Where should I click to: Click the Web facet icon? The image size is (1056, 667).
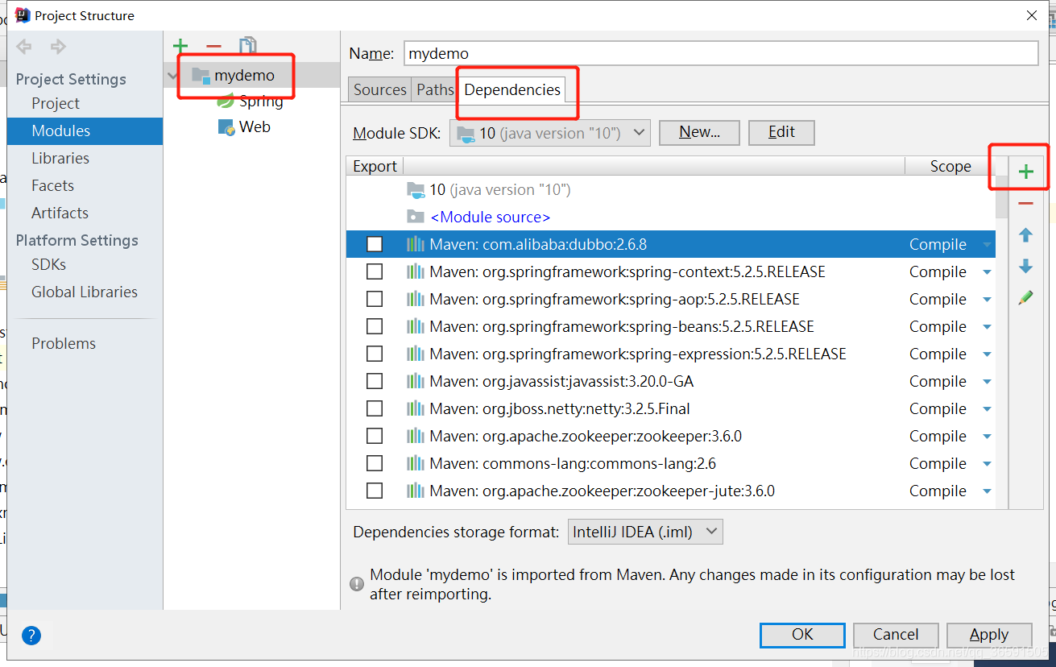(226, 127)
